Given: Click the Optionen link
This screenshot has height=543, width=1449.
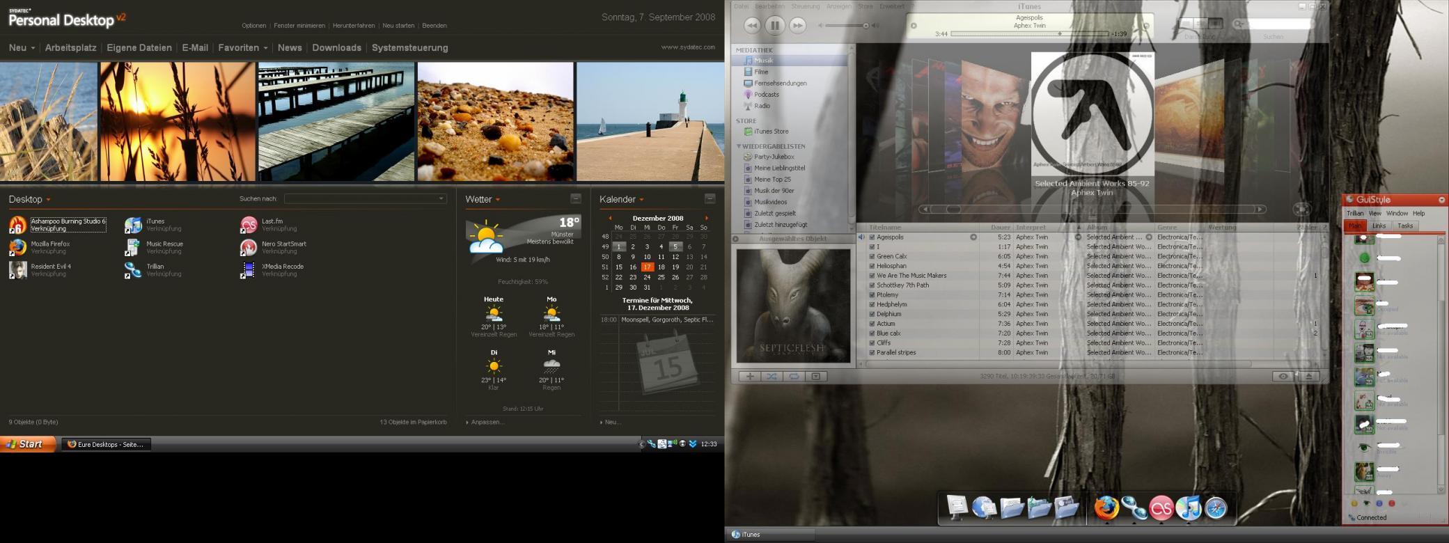Looking at the screenshot, I should [253, 26].
